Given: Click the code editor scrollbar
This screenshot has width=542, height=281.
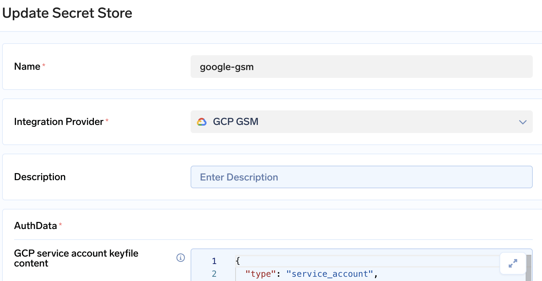Looking at the screenshot, I should [x=529, y=268].
